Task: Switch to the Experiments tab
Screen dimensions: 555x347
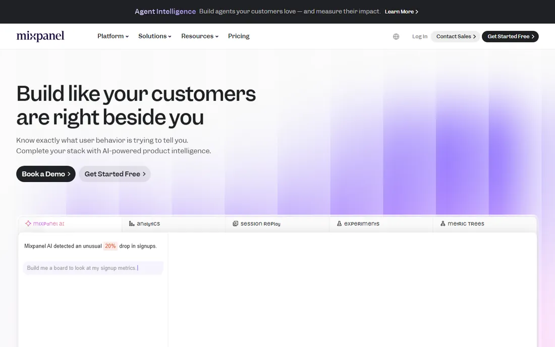Action: [x=381, y=223]
